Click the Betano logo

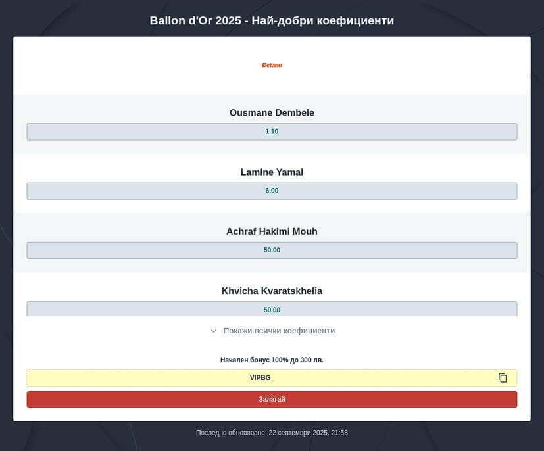(272, 65)
